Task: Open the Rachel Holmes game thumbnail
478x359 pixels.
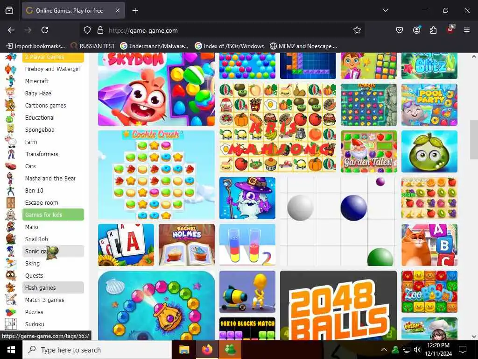Action: 187,245
